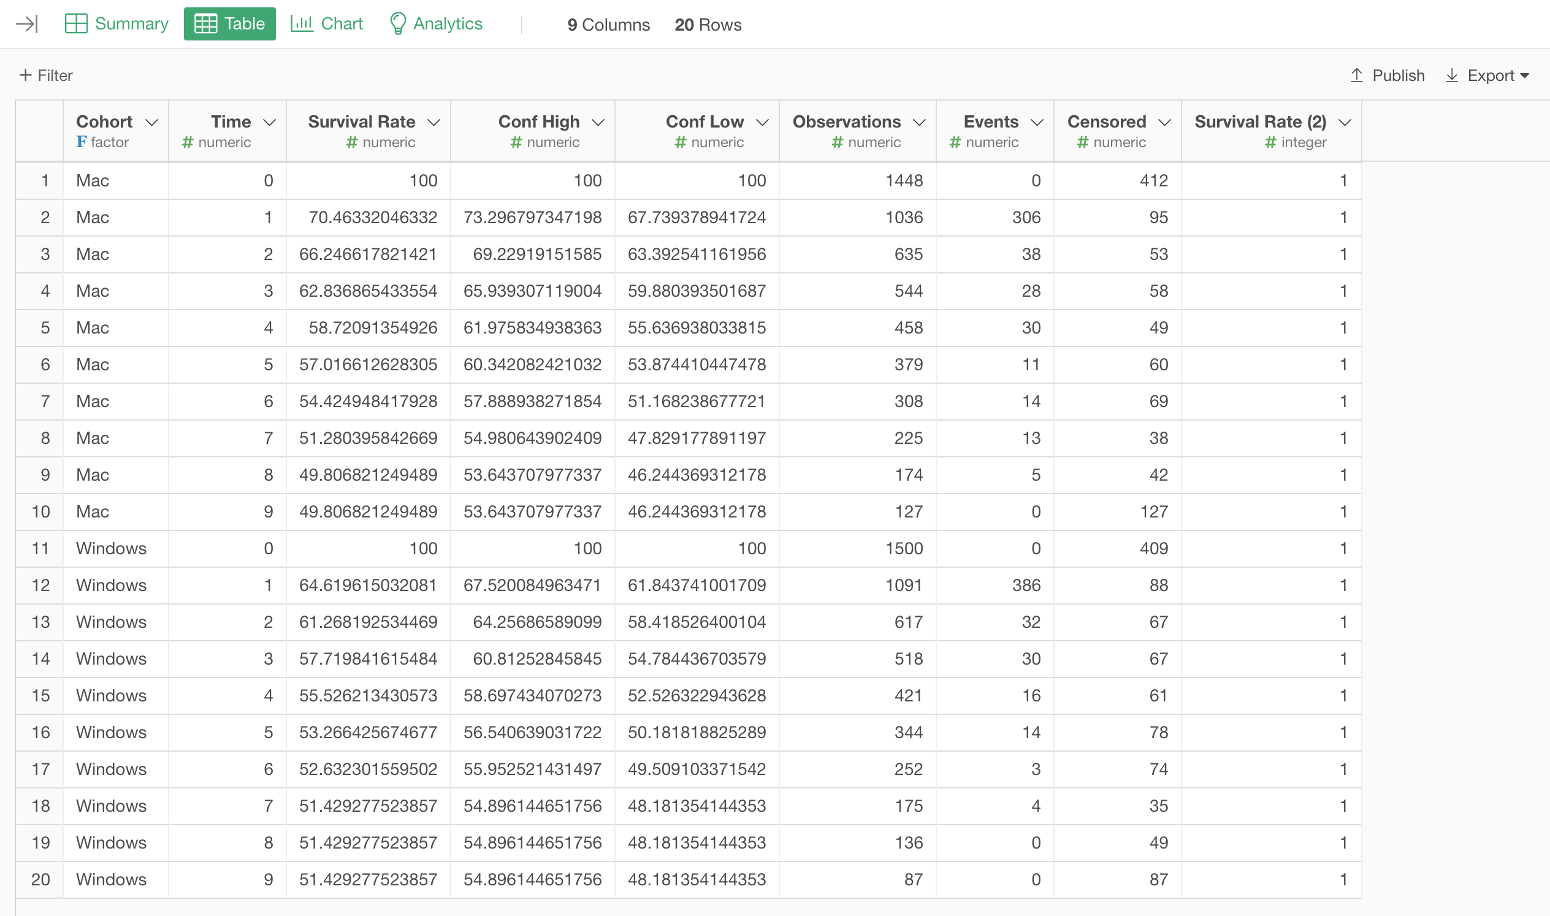Click the Publish button
Image resolution: width=1550 pixels, height=916 pixels.
point(1397,75)
